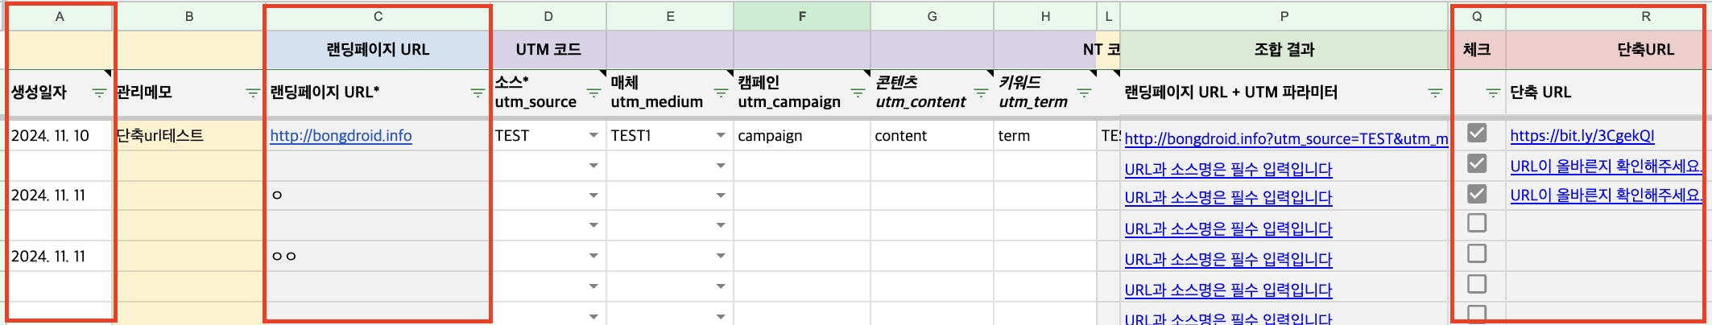This screenshot has width=1712, height=325.
Task: Click the utm_source header filter icon
Action: coord(593,93)
